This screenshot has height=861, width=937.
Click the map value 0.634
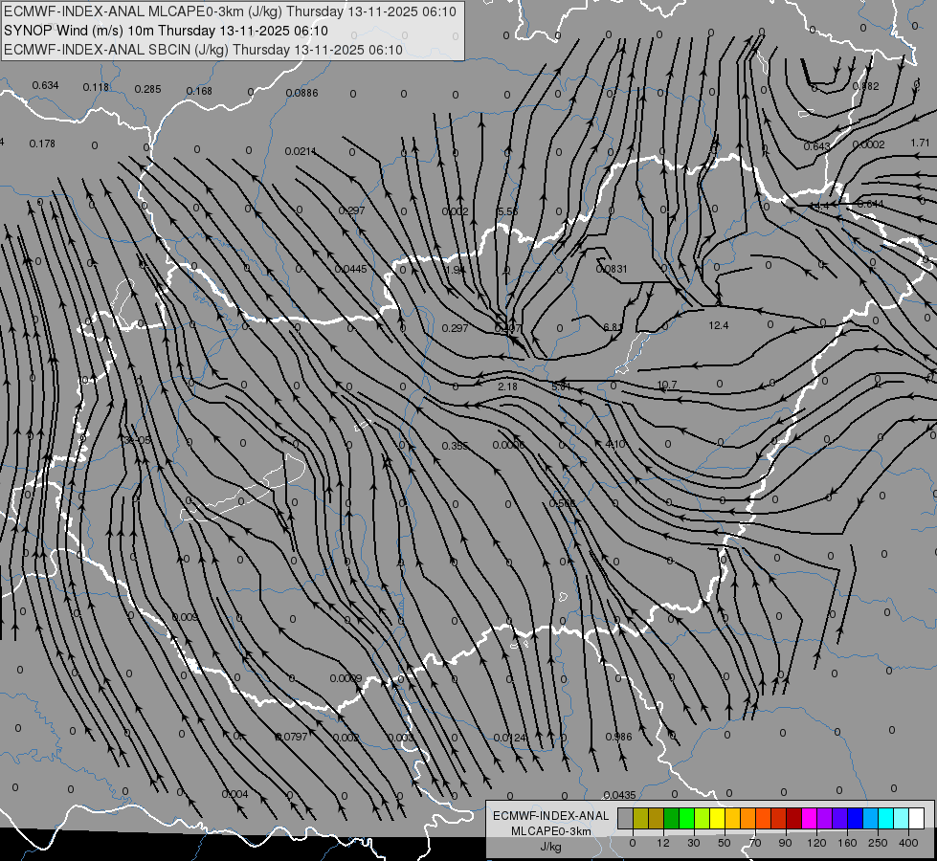45,85
